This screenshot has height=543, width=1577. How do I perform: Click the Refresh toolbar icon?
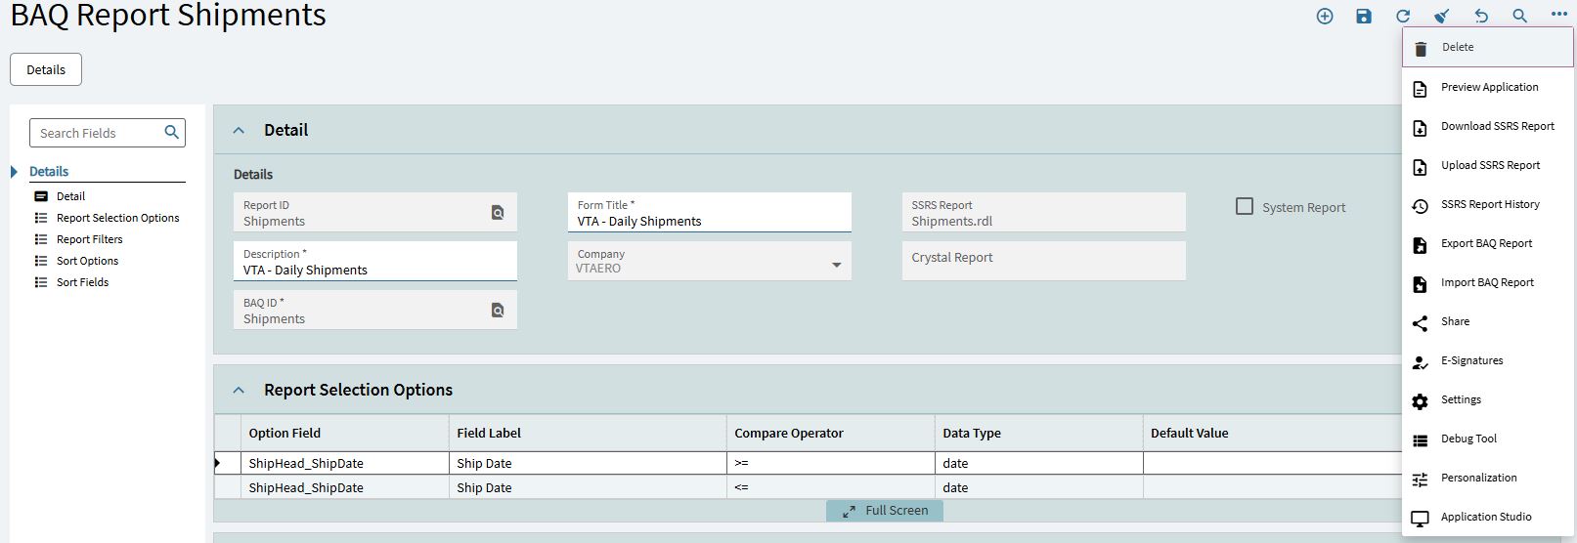click(x=1403, y=16)
